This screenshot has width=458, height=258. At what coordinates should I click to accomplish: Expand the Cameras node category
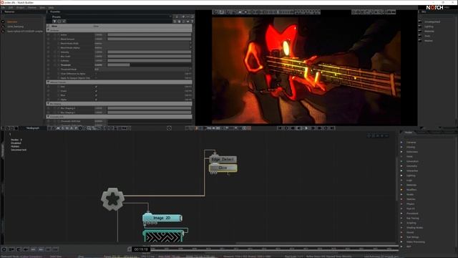coord(401,143)
